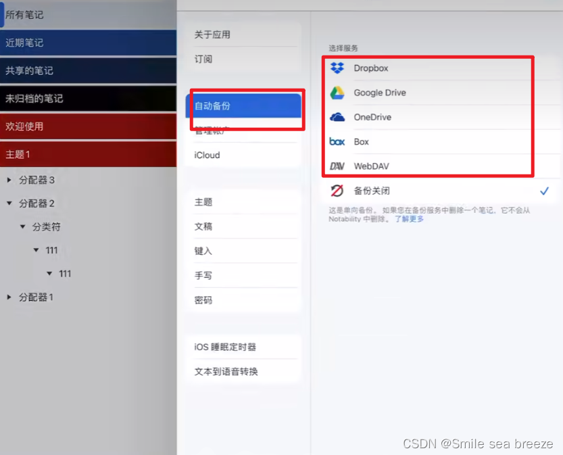
Task: Open iCloud settings item
Action: point(243,155)
